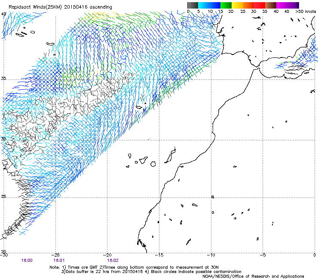The height and width of the screenshot is (279, 318).
Task: Click the '>50 knots' legend label
Action: (306, 11)
